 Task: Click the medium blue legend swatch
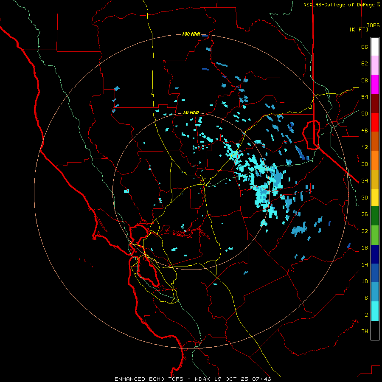point(375,273)
